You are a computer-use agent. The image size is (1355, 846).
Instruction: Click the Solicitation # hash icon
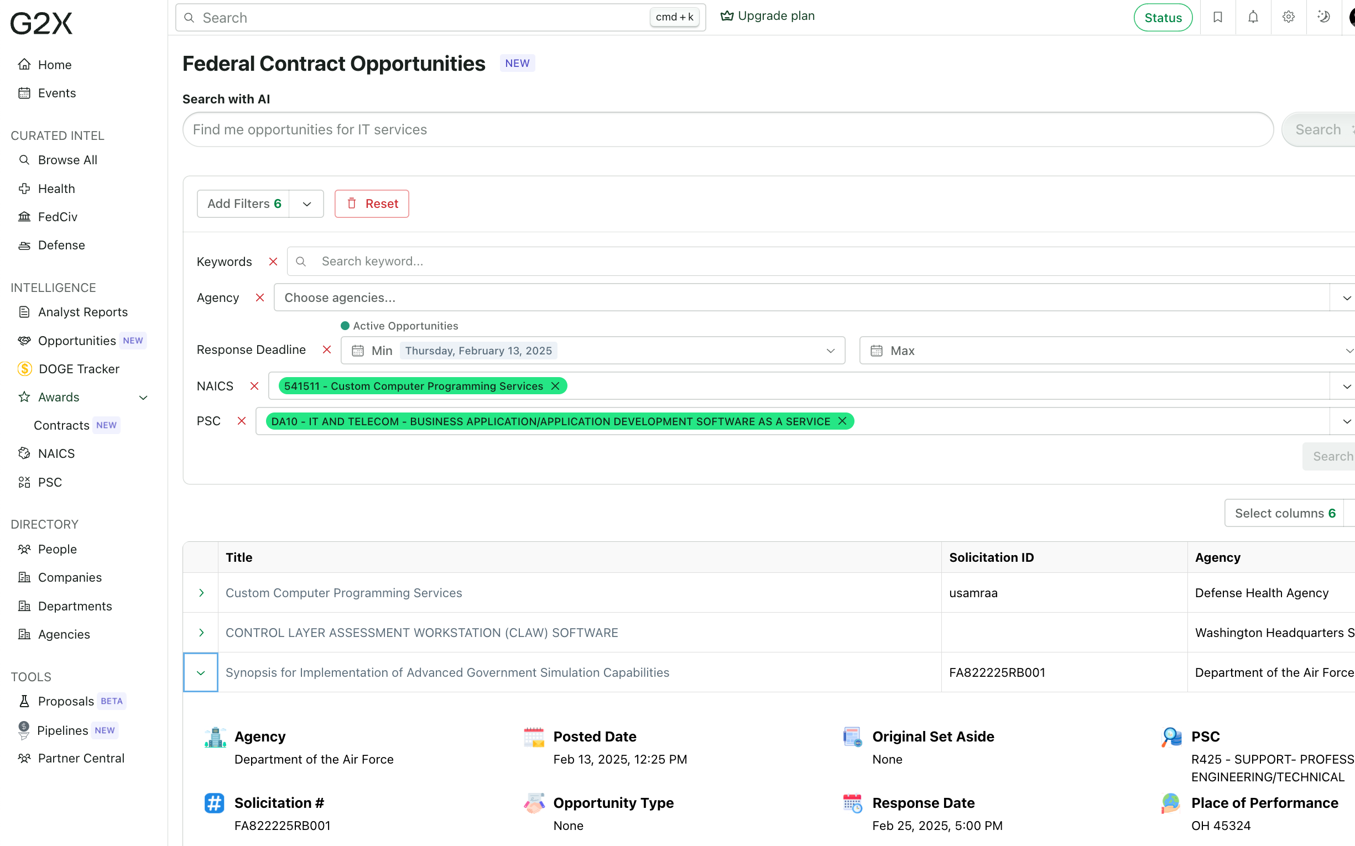pos(215,803)
